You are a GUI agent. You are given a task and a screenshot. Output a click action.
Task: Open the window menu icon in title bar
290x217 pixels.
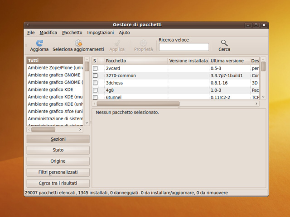(x=28, y=25)
